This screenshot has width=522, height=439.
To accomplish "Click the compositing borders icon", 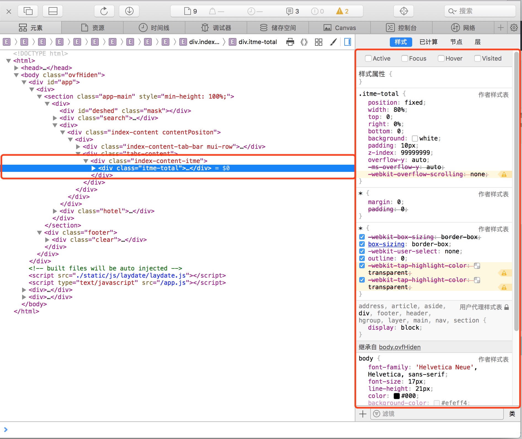I will (304, 42).
